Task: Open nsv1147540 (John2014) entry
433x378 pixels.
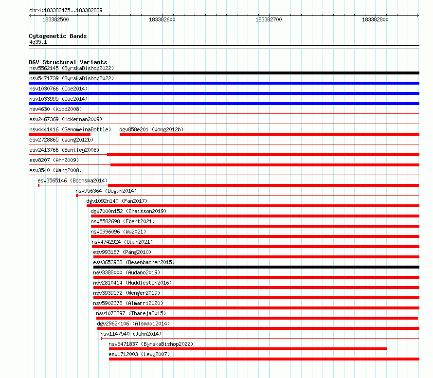Action: [131, 334]
